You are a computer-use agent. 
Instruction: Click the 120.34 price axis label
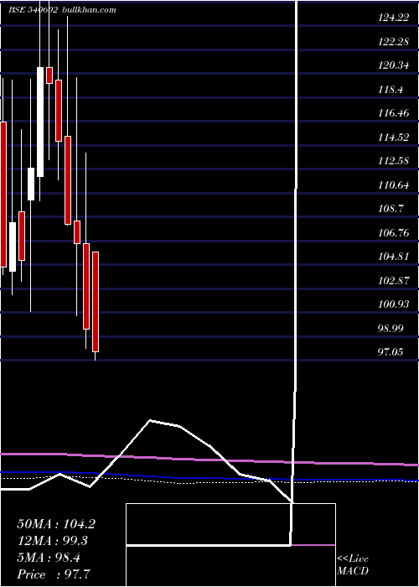[x=393, y=65]
